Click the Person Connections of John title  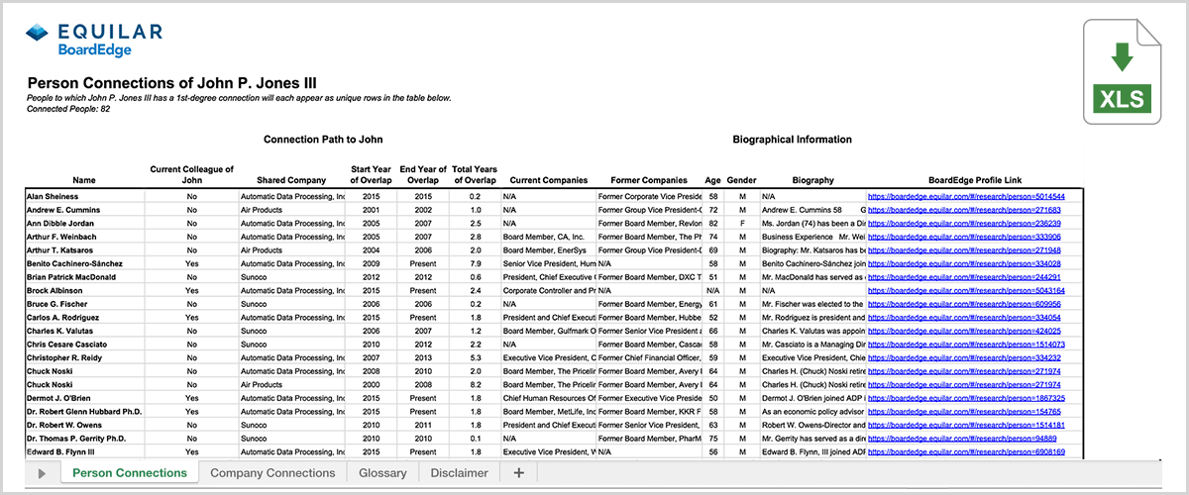point(172,84)
